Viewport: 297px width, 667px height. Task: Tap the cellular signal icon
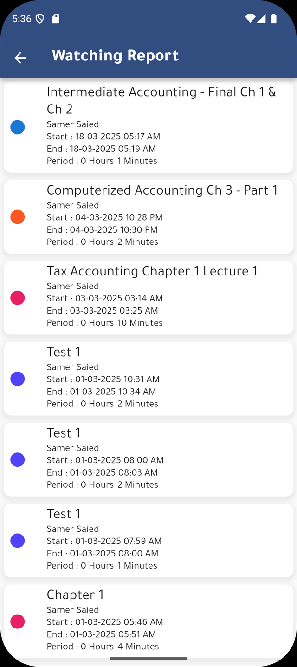[262, 19]
